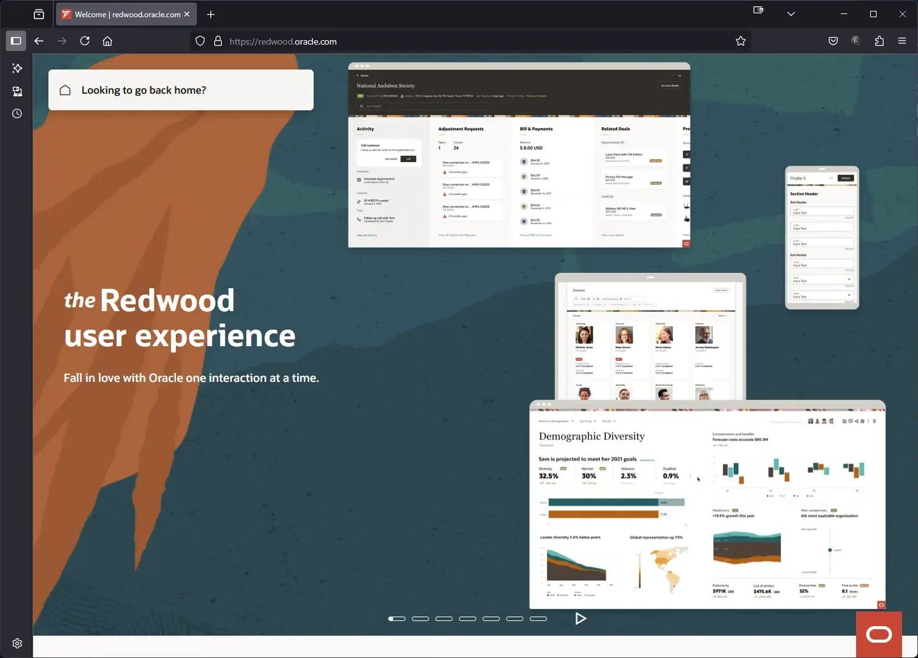Open the Firefox account menu
The height and width of the screenshot is (658, 918).
(x=856, y=41)
